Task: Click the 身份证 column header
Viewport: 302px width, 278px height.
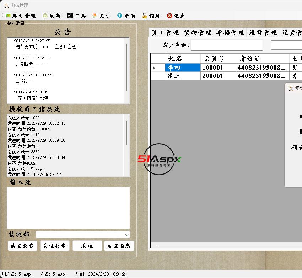Action: point(263,58)
